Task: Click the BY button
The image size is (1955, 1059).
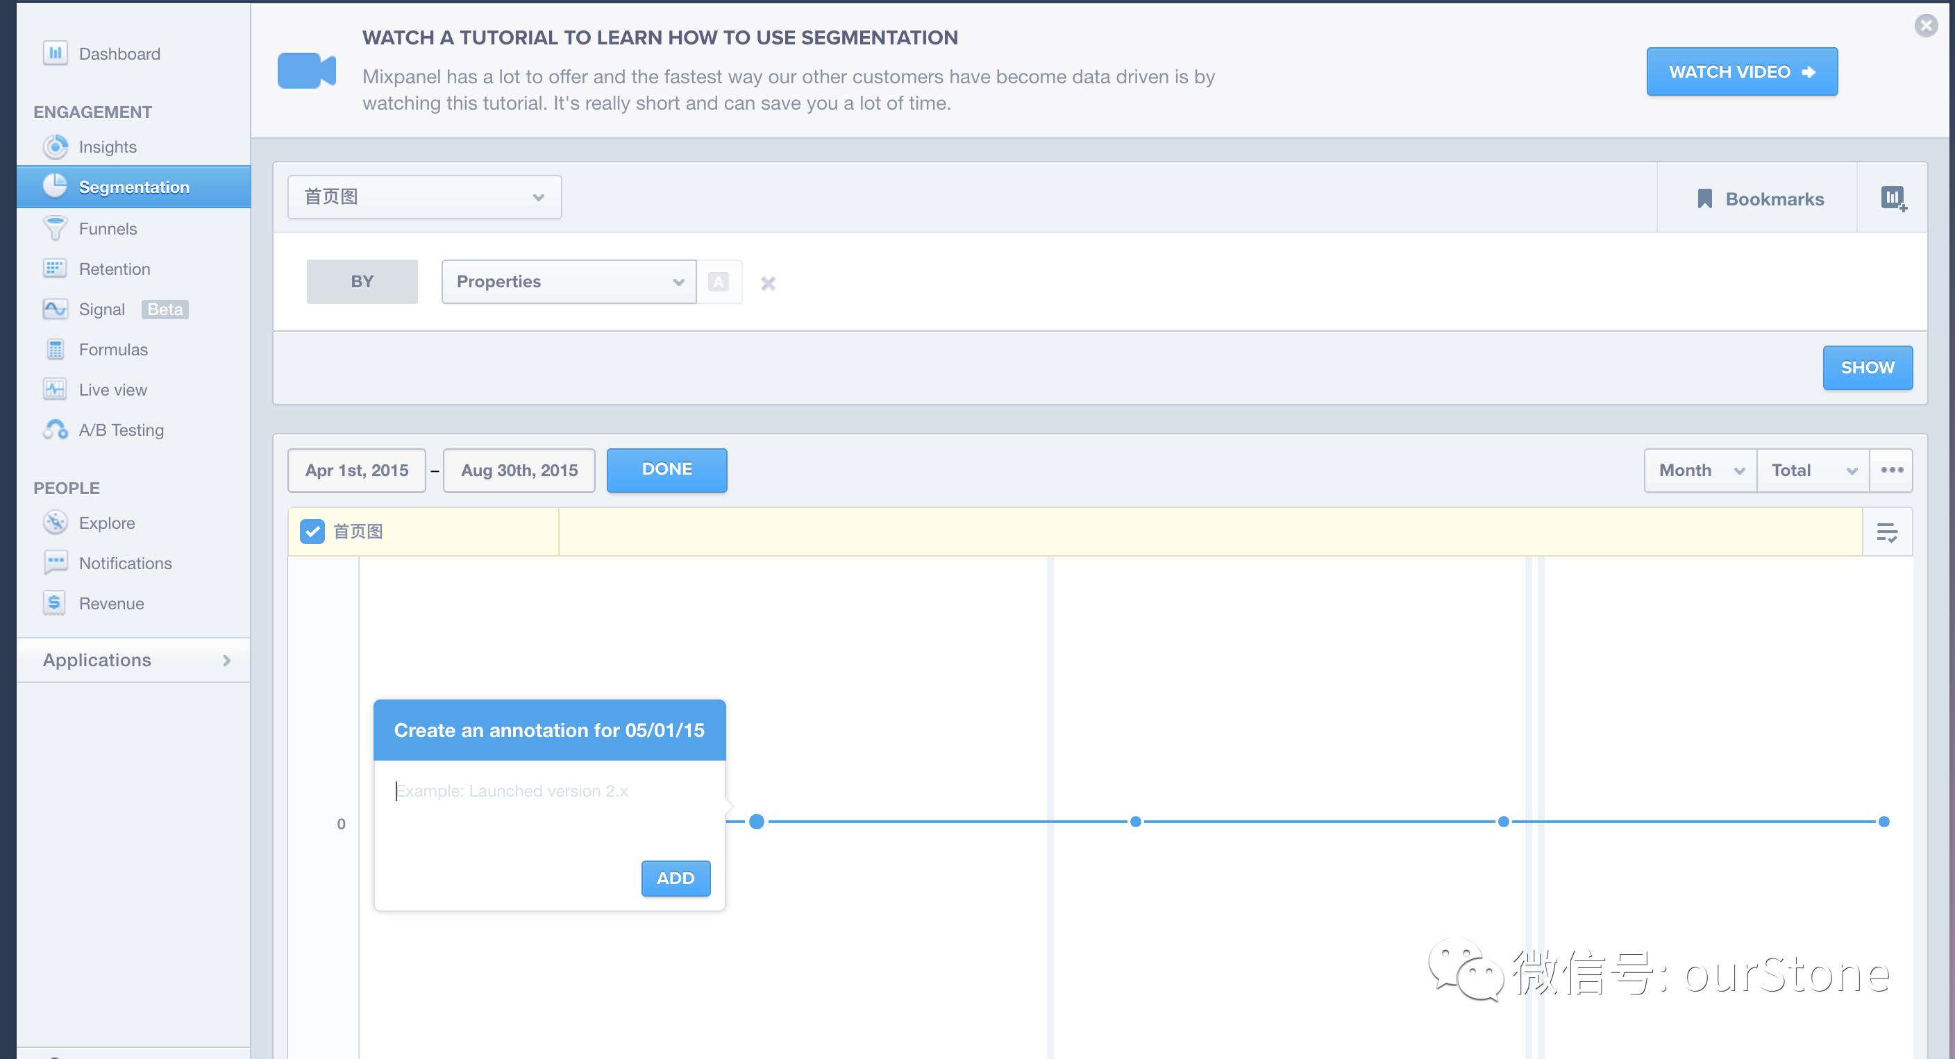Action: click(362, 282)
